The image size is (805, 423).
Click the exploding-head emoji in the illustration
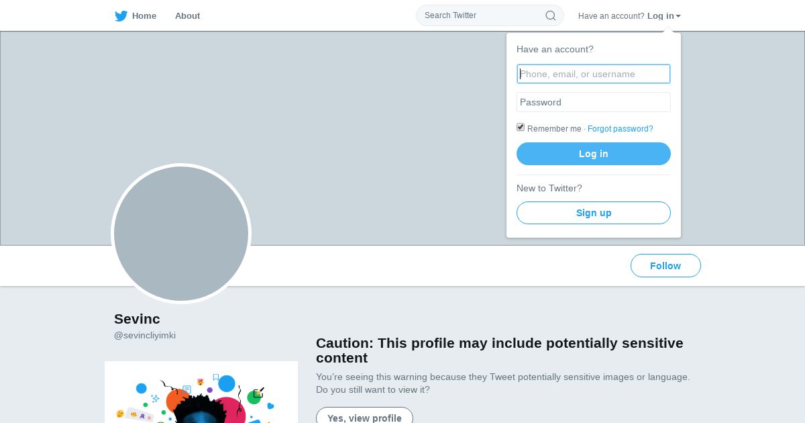200,382
